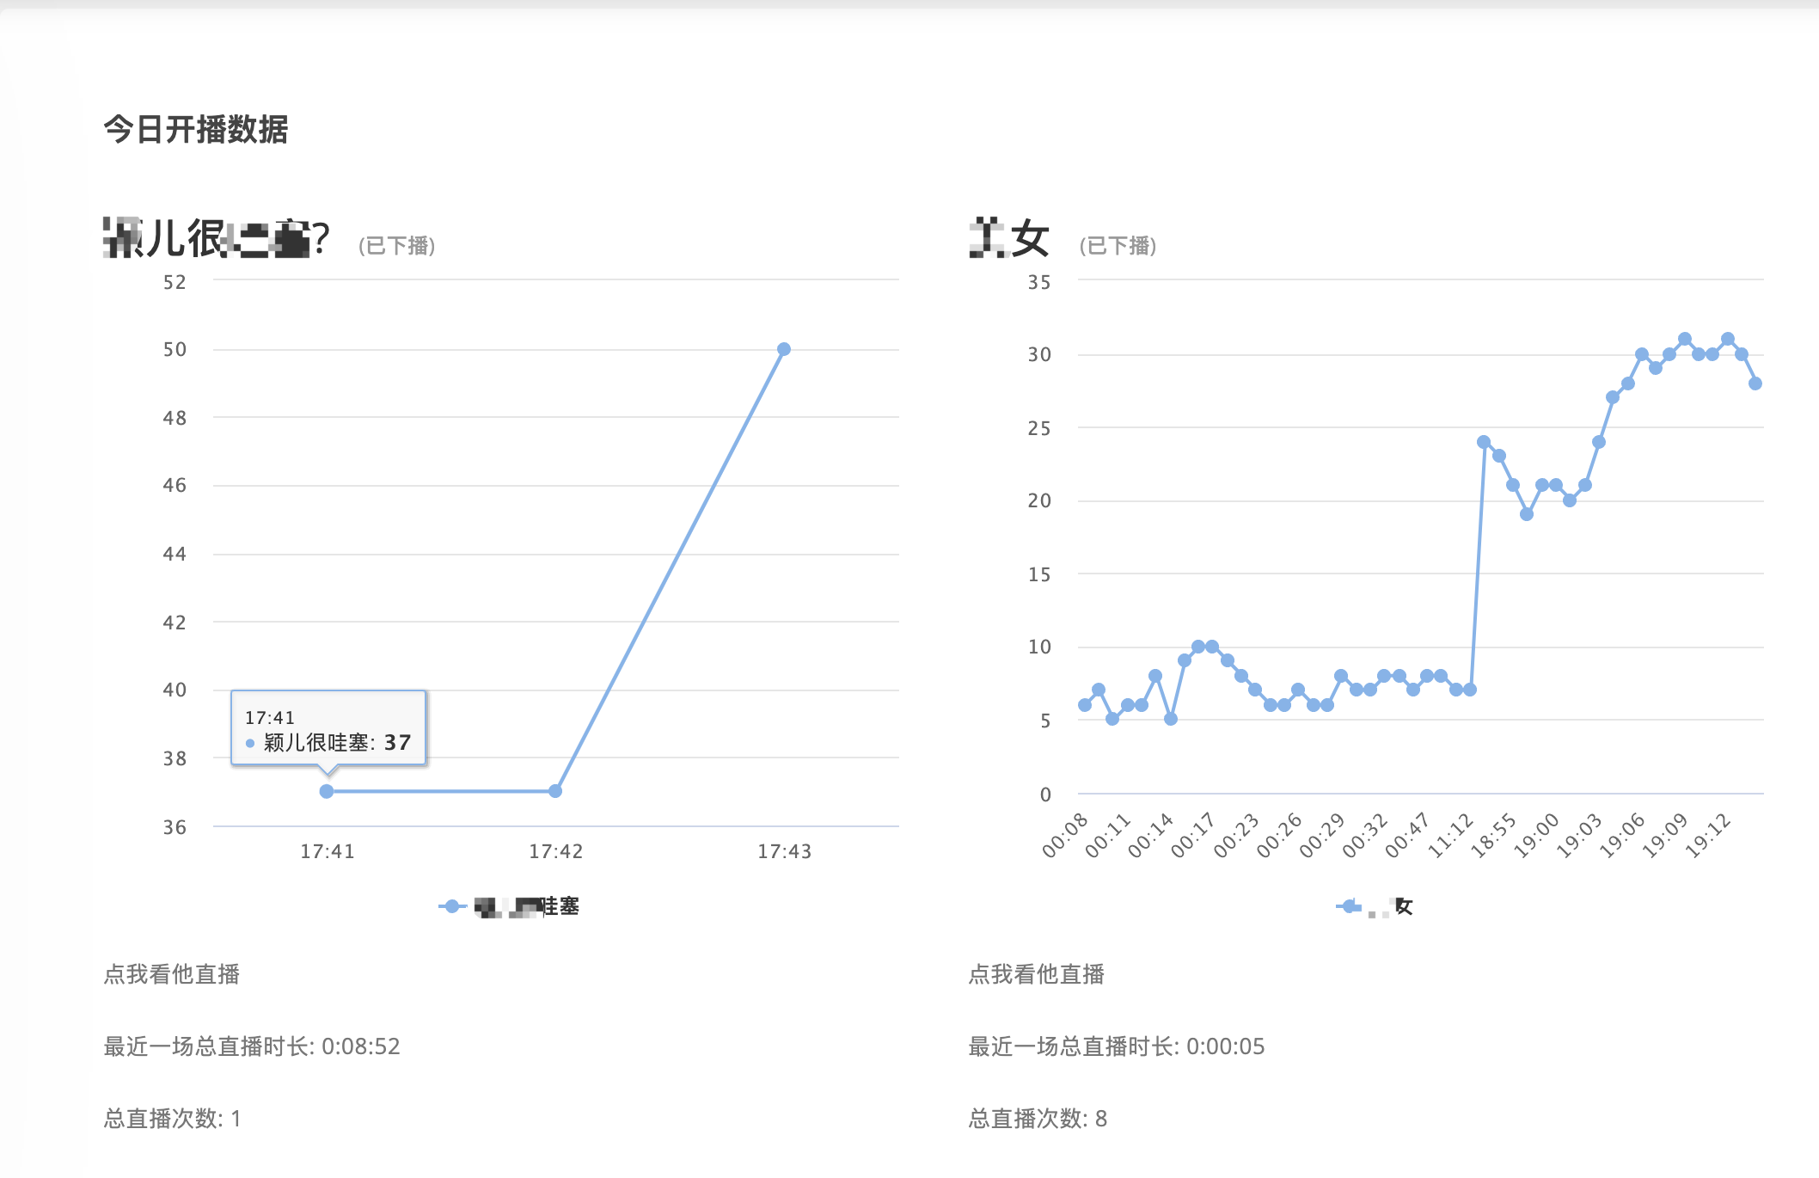Click right chart point at value 24 after spike
The height and width of the screenshot is (1178, 1819).
pyautogui.click(x=1484, y=442)
